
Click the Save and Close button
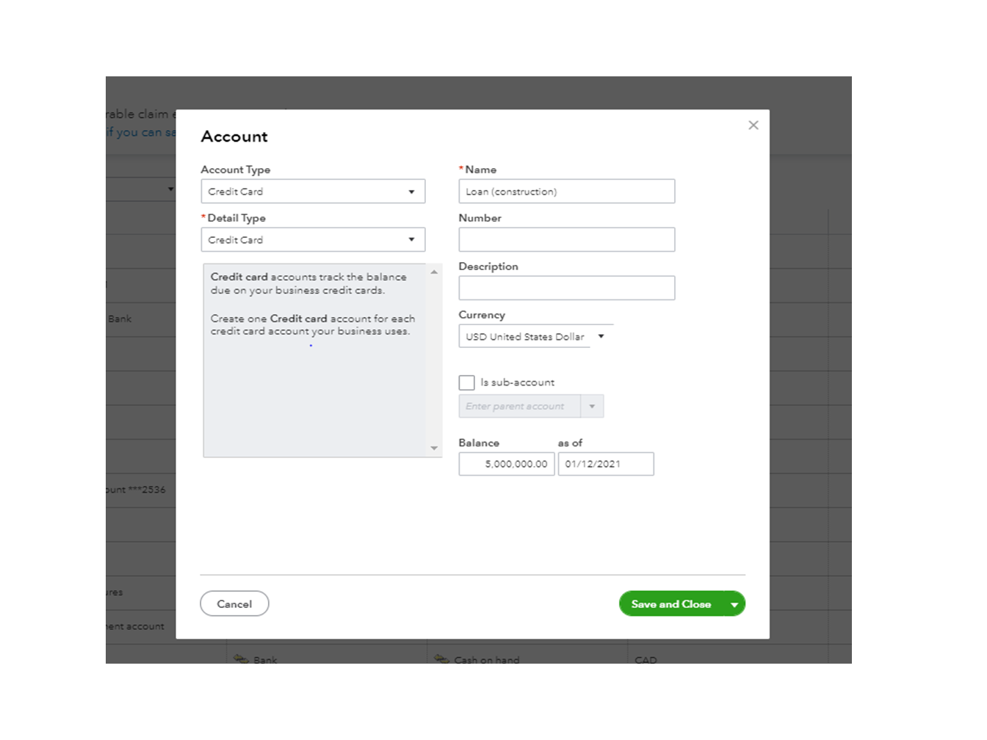(x=670, y=604)
